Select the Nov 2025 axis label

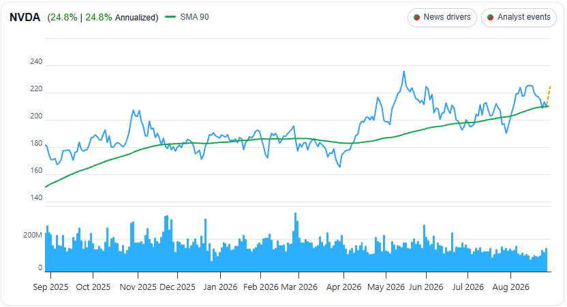coord(138,287)
